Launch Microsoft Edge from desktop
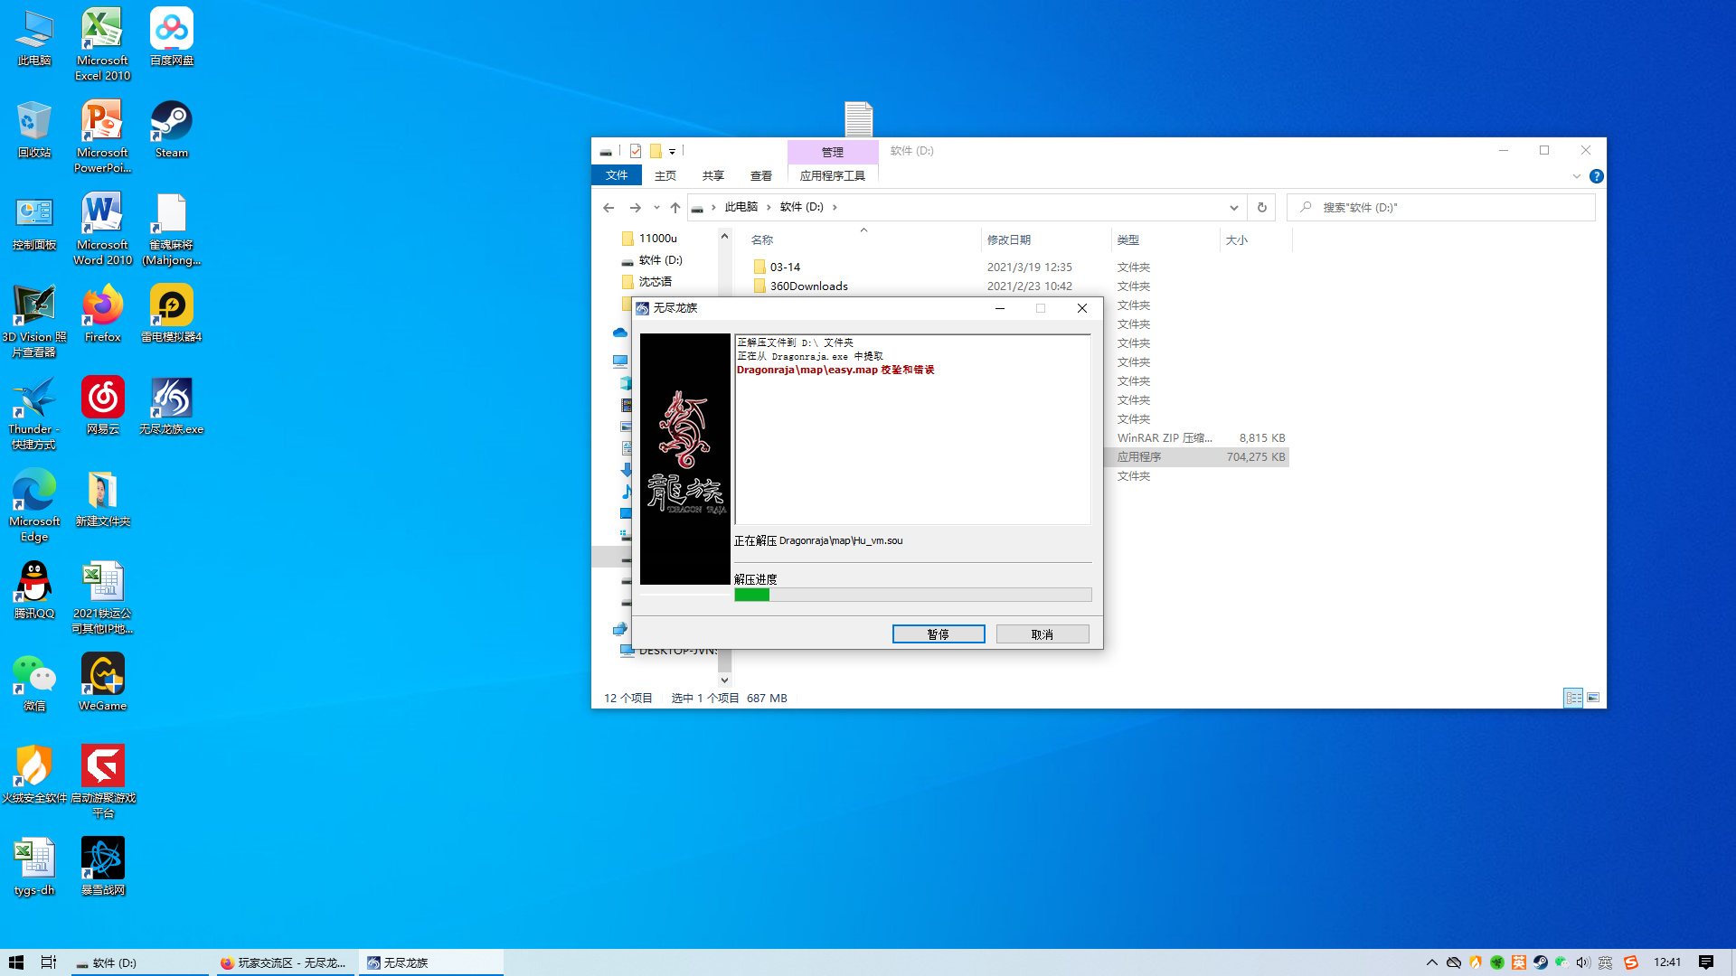This screenshot has height=976, width=1736. pyautogui.click(x=34, y=505)
